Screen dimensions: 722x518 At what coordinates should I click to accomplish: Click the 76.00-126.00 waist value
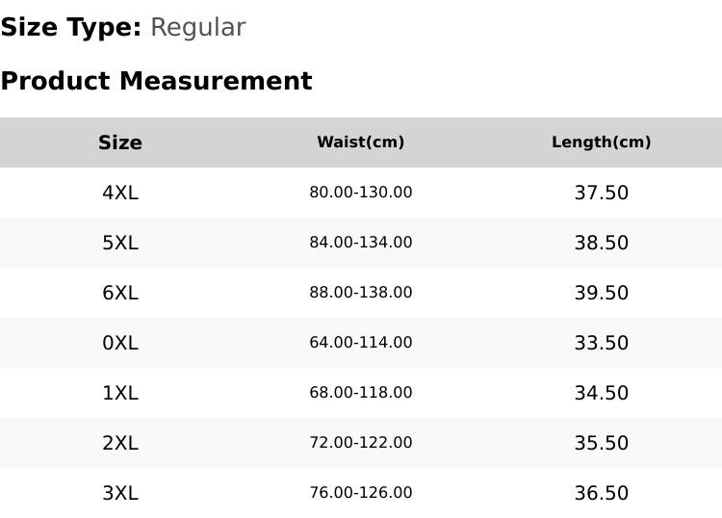coord(361,493)
